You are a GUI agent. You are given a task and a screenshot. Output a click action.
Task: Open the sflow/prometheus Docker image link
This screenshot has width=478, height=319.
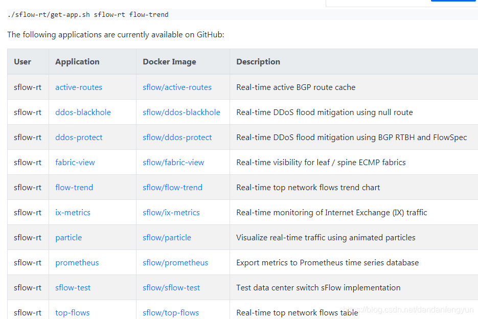click(175, 262)
